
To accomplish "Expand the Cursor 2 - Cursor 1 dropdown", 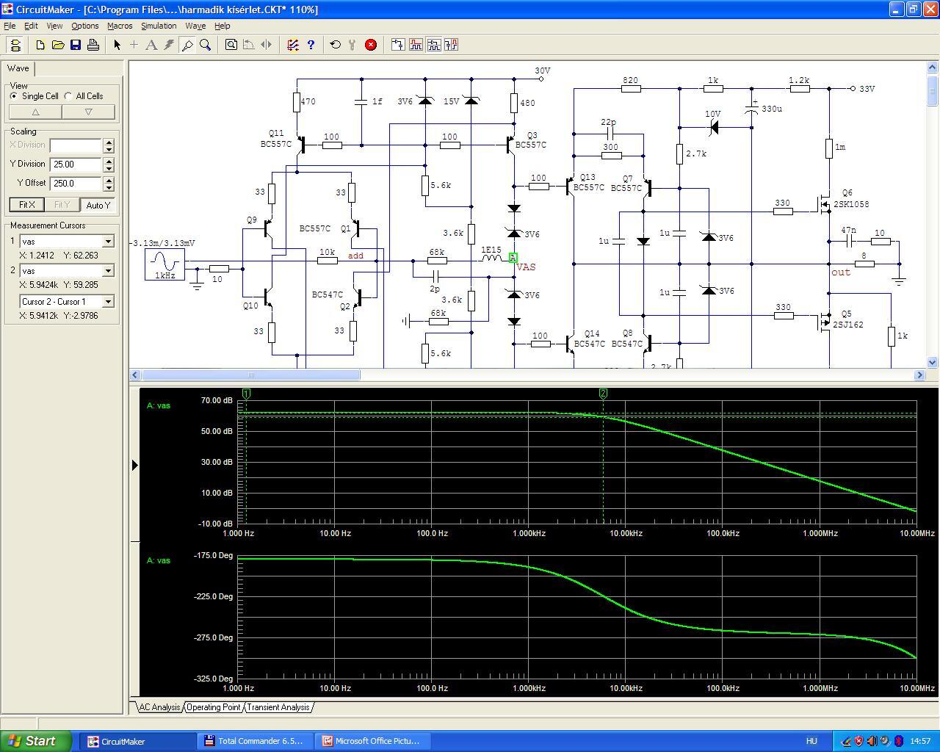I will pyautogui.click(x=108, y=301).
